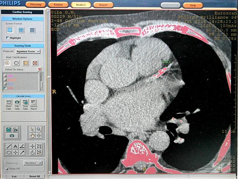
Task: Switch to the Directory tab
Action: click(x=36, y=5)
